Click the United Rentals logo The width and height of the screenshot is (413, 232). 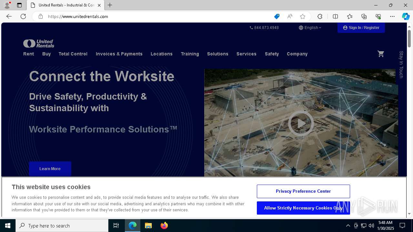(39, 43)
